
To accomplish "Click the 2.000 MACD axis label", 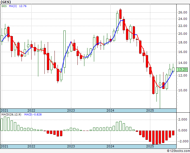I will pyautogui.click(x=183, y=120).
